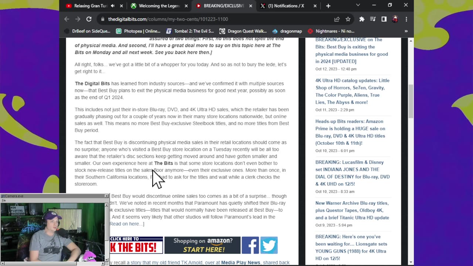473x266 pixels.
Task: Close the BREAKING/EXCLUSIVE tab
Action: [251, 6]
